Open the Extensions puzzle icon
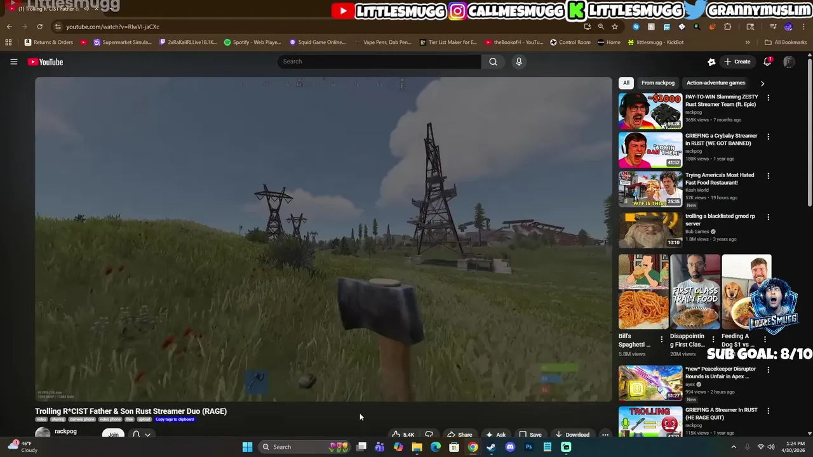The image size is (813, 457). 728,27
